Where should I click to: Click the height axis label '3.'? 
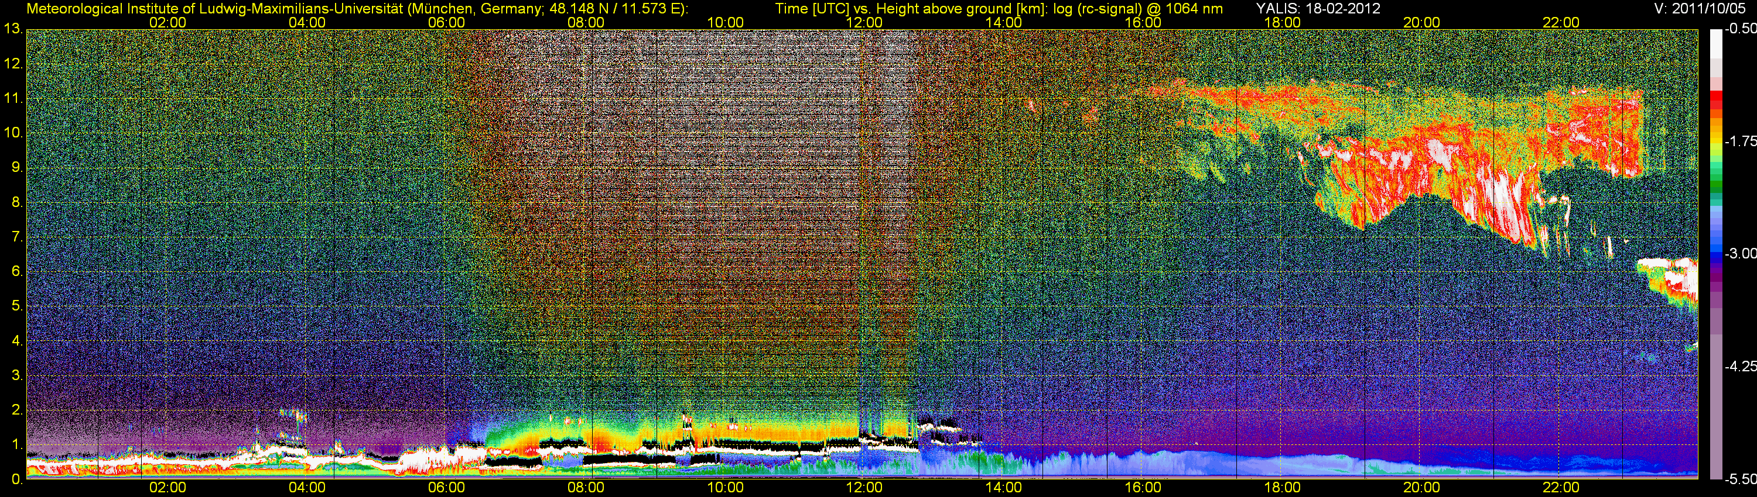point(16,376)
